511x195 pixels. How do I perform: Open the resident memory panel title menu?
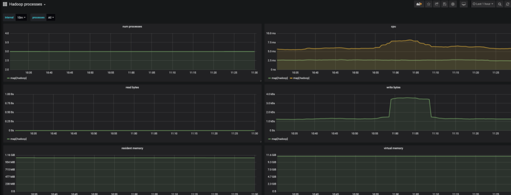pyautogui.click(x=132, y=148)
